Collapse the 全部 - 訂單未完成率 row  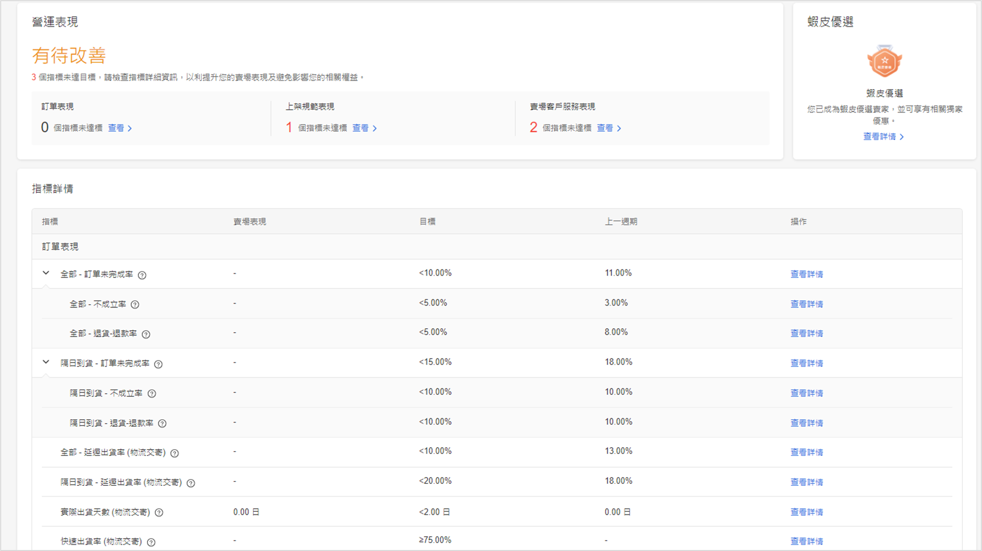[x=46, y=273]
